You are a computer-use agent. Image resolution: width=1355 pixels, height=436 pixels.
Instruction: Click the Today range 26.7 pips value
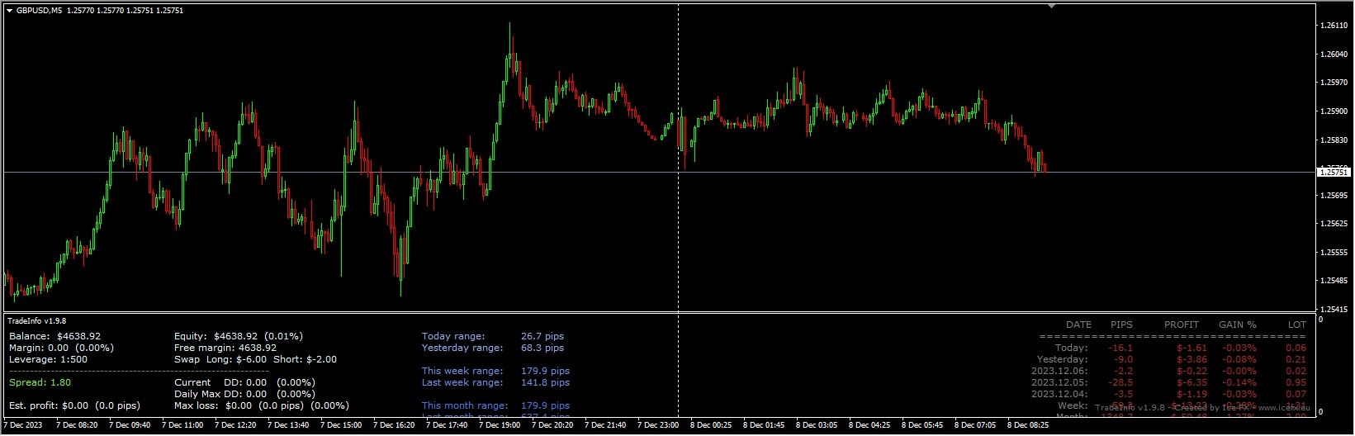click(542, 337)
